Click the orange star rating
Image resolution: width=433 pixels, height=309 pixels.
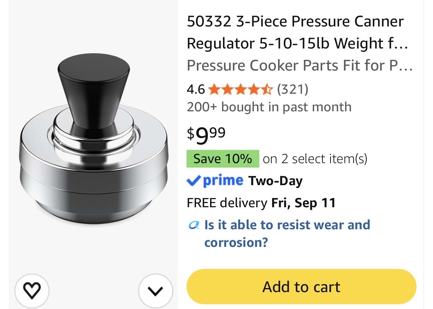(x=240, y=90)
